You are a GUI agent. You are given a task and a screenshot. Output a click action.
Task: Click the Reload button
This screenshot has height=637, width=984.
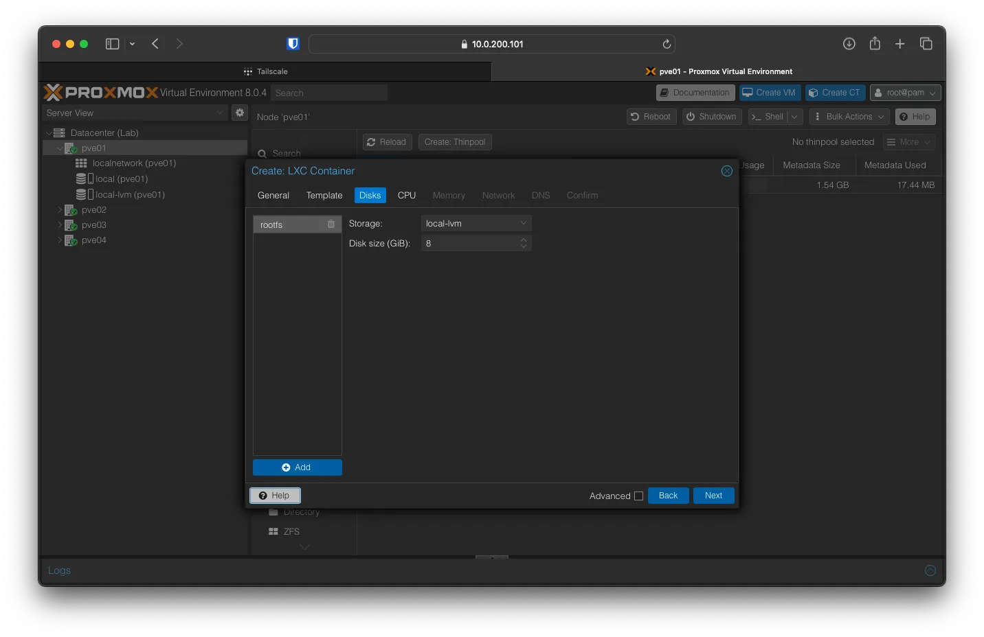pyautogui.click(x=387, y=142)
